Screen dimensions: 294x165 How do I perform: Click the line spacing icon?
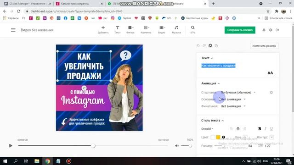point(260,146)
